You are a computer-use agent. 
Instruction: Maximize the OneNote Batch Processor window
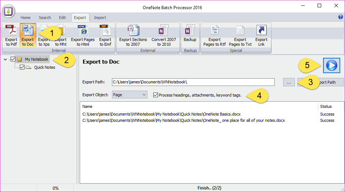[319, 6]
